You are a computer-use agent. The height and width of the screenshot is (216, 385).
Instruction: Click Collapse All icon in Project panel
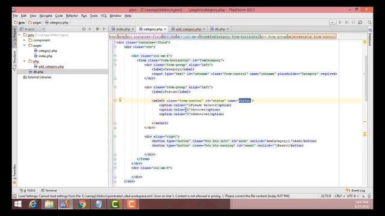(x=90, y=29)
